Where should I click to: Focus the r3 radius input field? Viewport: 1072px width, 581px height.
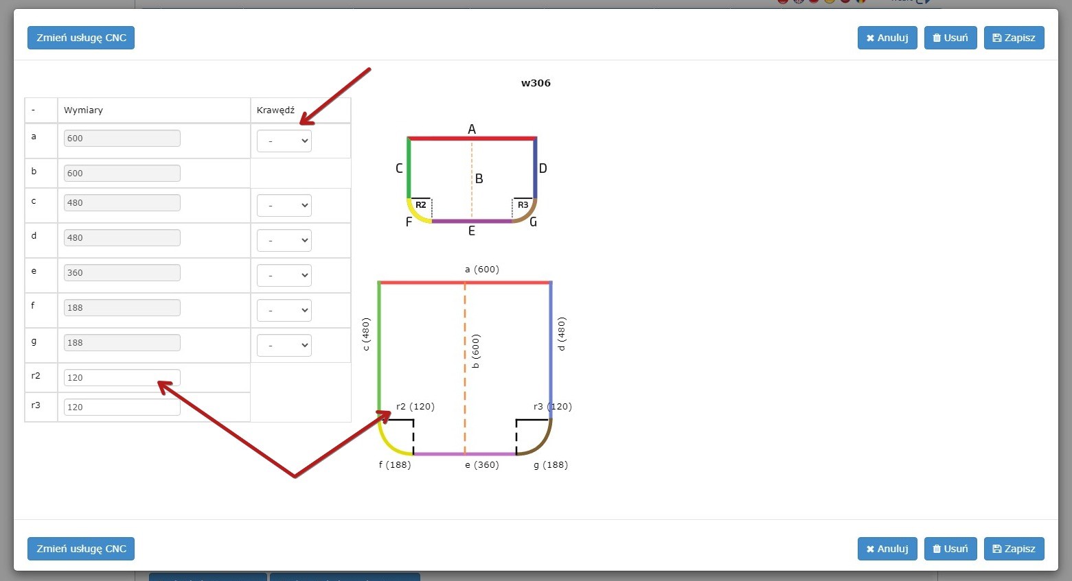point(122,407)
